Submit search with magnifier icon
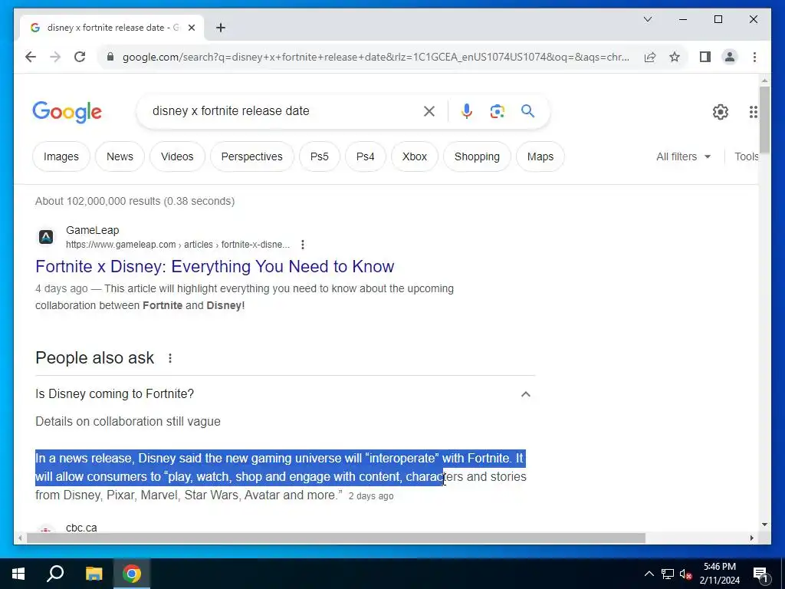Screen dimensions: 785x589 [527, 110]
